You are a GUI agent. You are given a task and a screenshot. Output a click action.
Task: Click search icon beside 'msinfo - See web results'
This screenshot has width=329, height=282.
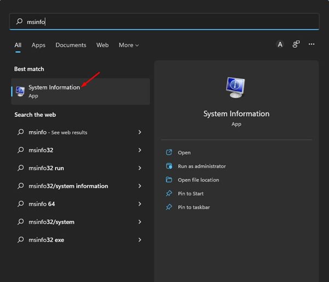21,132
